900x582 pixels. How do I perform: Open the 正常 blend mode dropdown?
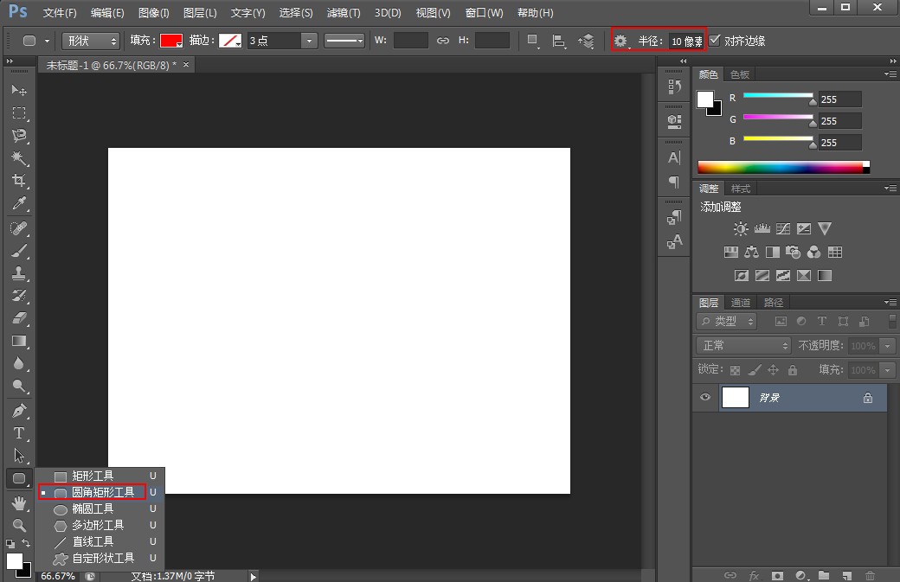pos(744,345)
